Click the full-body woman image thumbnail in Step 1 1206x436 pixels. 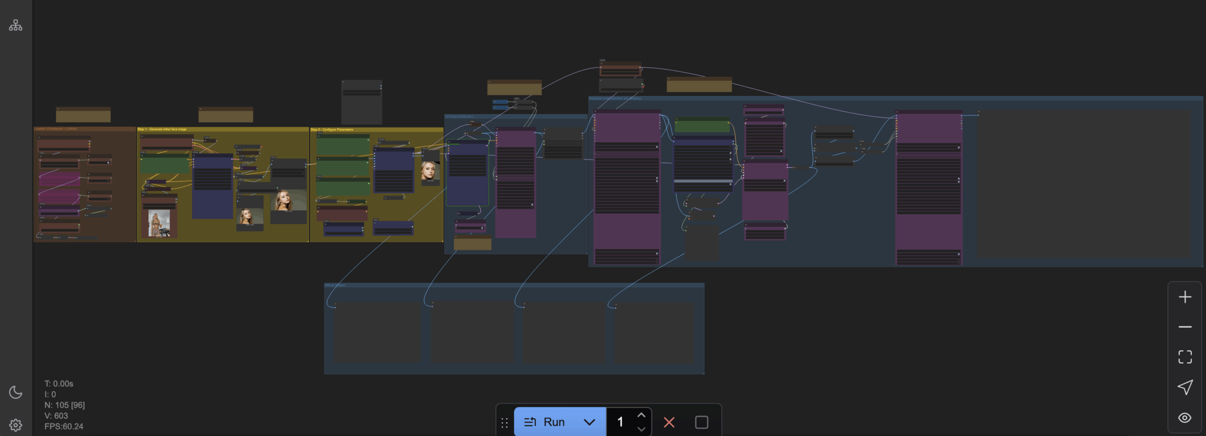tap(159, 224)
